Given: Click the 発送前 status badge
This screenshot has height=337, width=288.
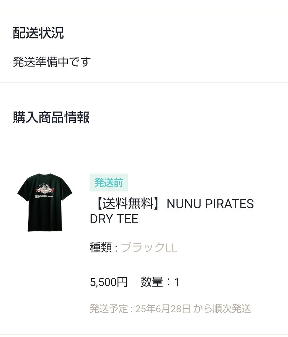Looking at the screenshot, I should (109, 182).
